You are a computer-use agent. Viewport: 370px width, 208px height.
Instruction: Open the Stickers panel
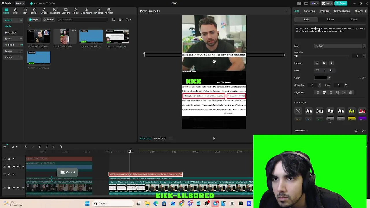pyautogui.click(x=35, y=11)
